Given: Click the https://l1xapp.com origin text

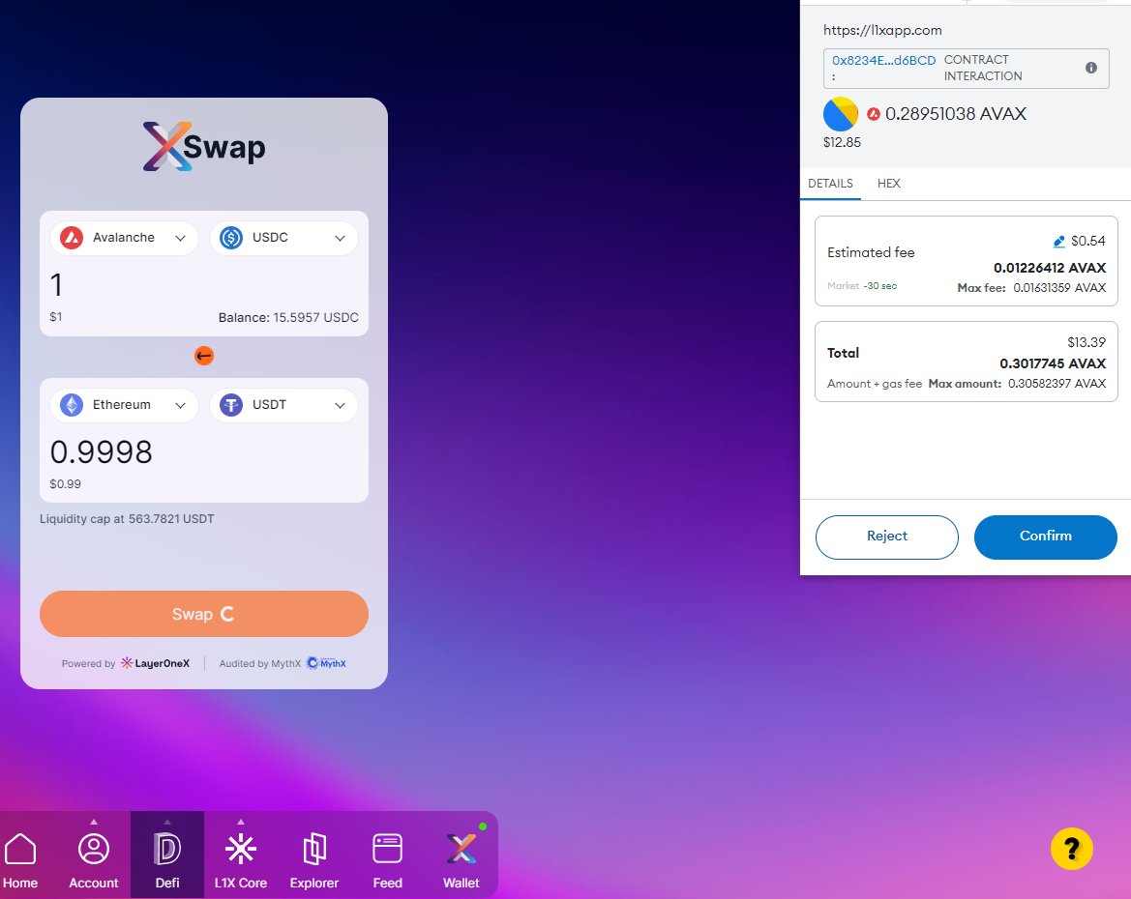Looking at the screenshot, I should pos(882,30).
